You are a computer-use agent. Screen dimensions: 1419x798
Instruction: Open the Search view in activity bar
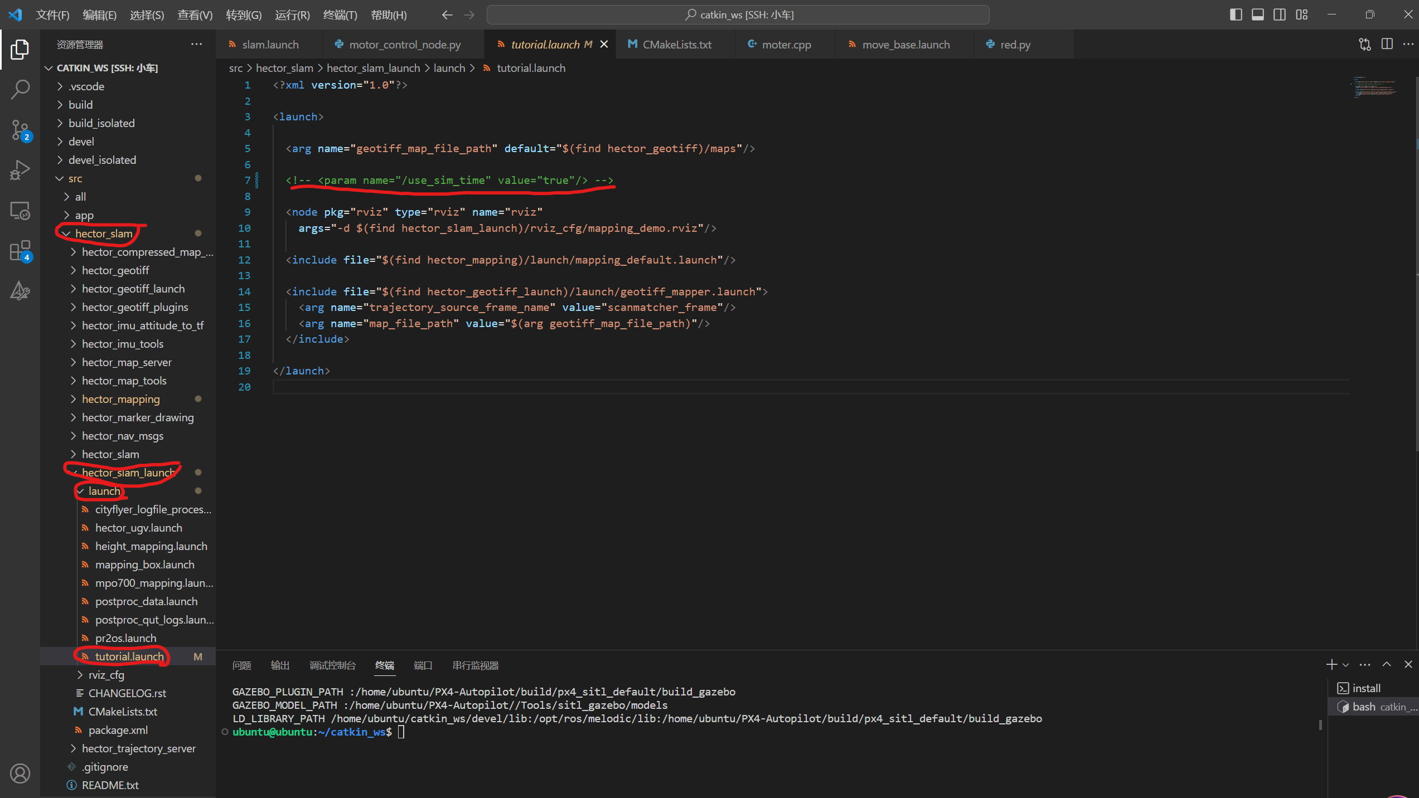pos(20,89)
